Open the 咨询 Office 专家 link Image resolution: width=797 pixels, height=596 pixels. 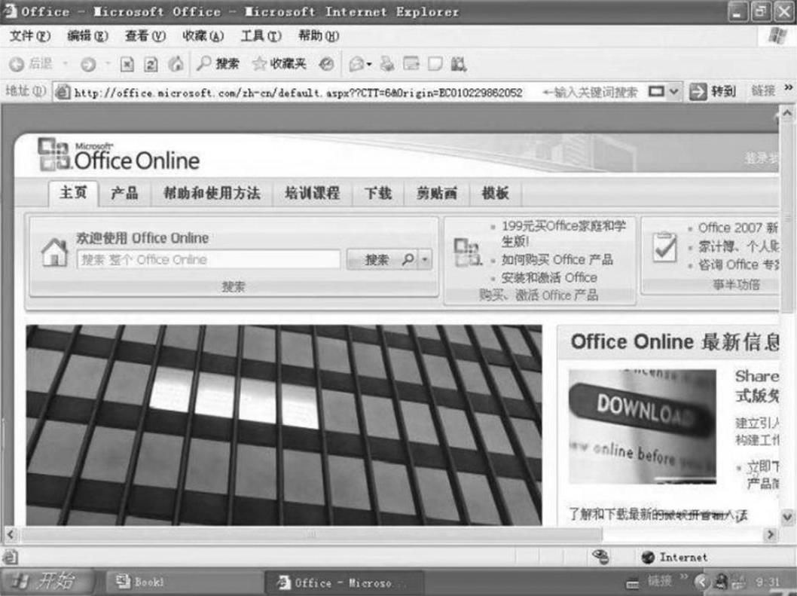click(x=738, y=265)
